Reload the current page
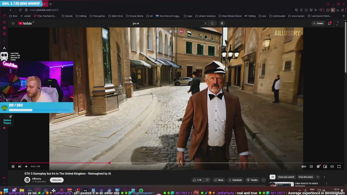 (20, 10)
